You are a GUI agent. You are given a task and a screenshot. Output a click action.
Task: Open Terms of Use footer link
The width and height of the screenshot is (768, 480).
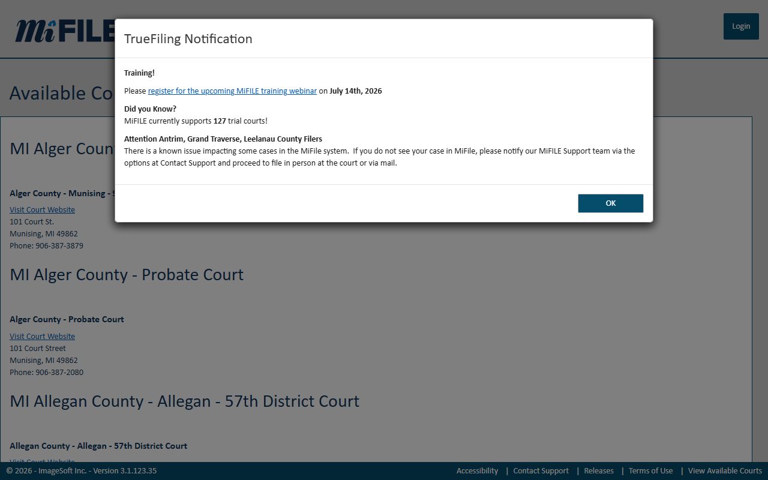click(650, 471)
